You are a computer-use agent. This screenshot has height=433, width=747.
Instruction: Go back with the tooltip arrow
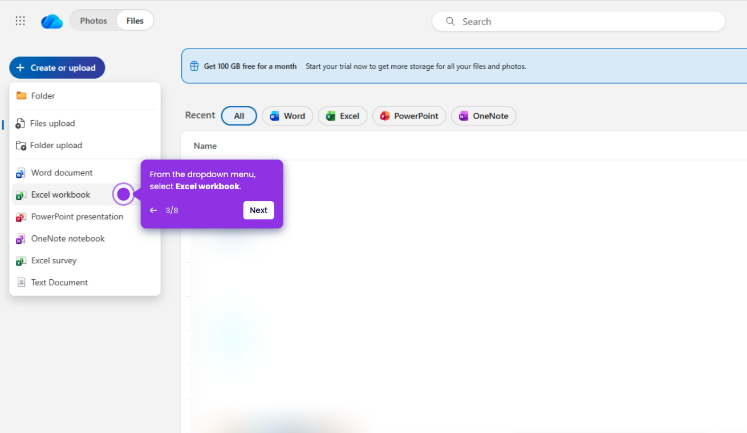tap(153, 211)
